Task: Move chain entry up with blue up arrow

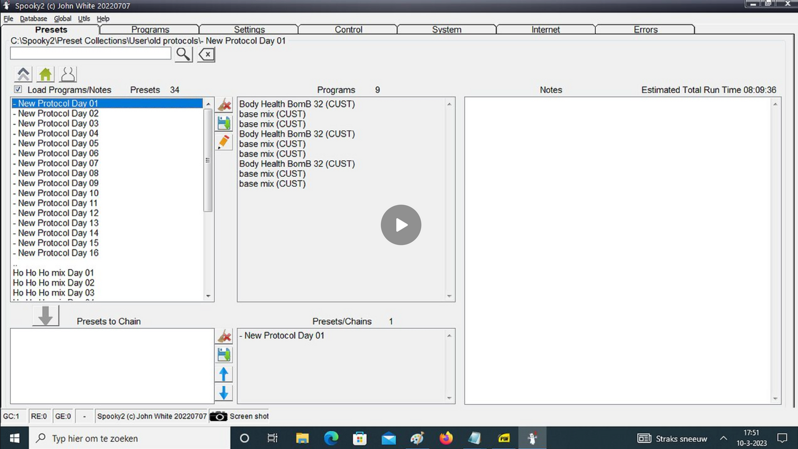Action: pos(223,374)
